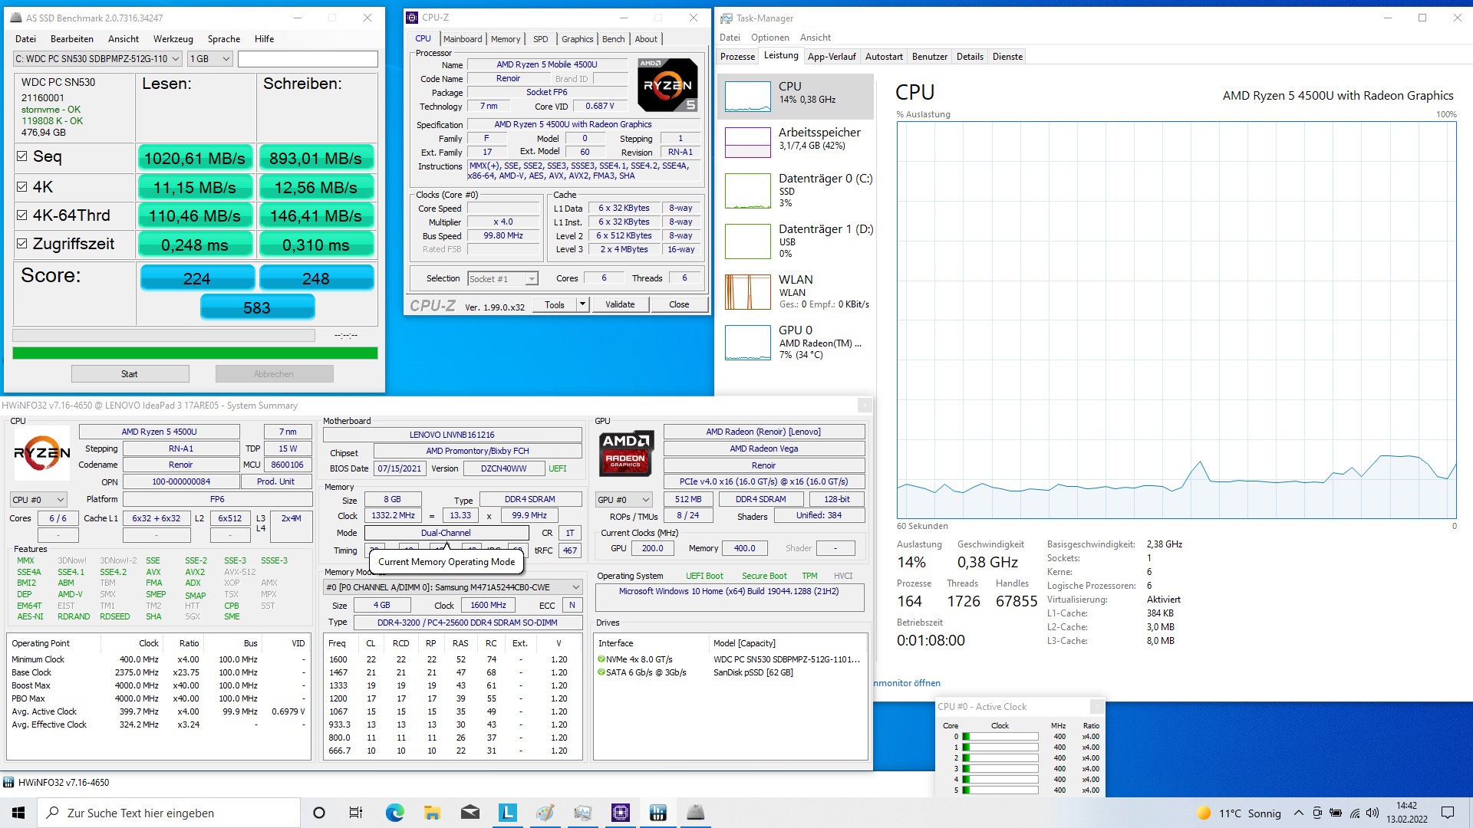This screenshot has height=828, width=1473.
Task: Select GPU 0 graph in Task Manager
Action: coord(747,343)
